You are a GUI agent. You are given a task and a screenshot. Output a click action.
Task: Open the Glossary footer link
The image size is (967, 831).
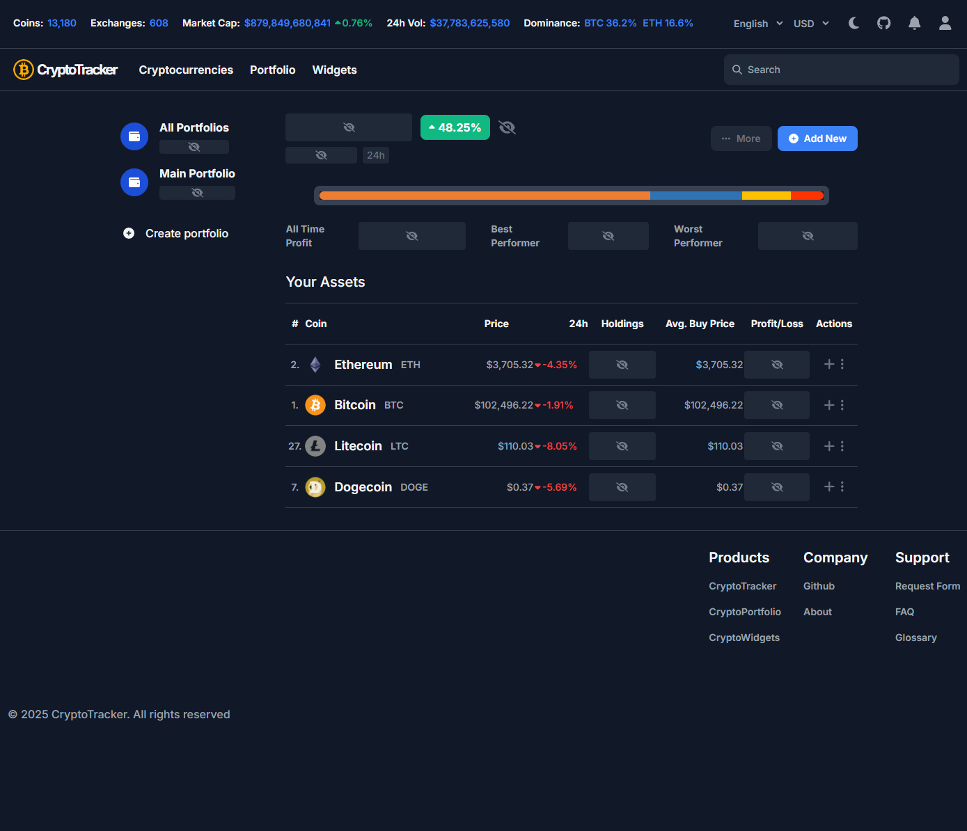916,638
